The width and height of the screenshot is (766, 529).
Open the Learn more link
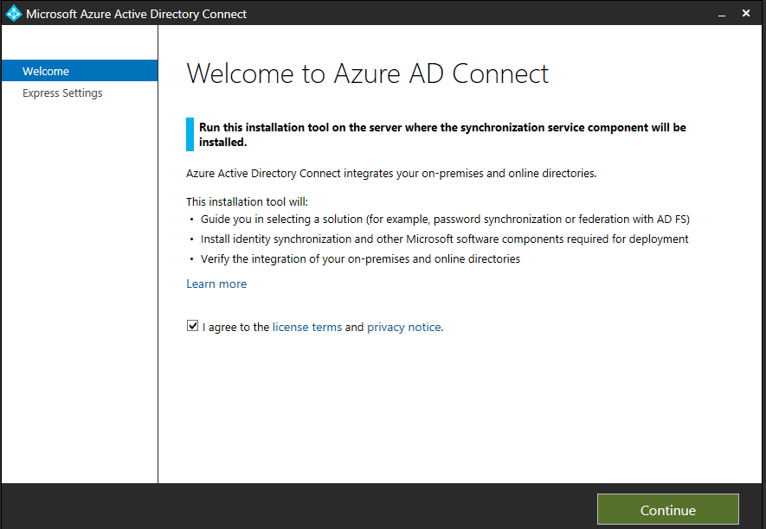pos(216,284)
